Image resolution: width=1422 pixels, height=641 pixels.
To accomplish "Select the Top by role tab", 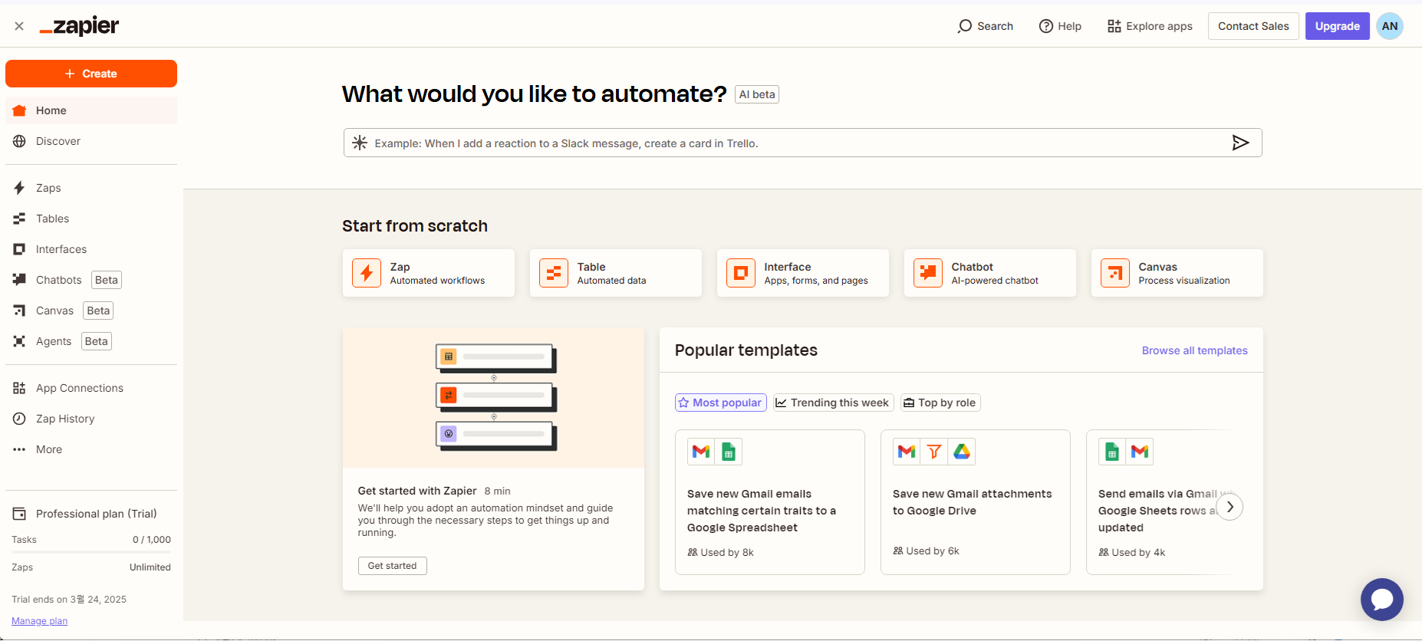I will click(940, 403).
